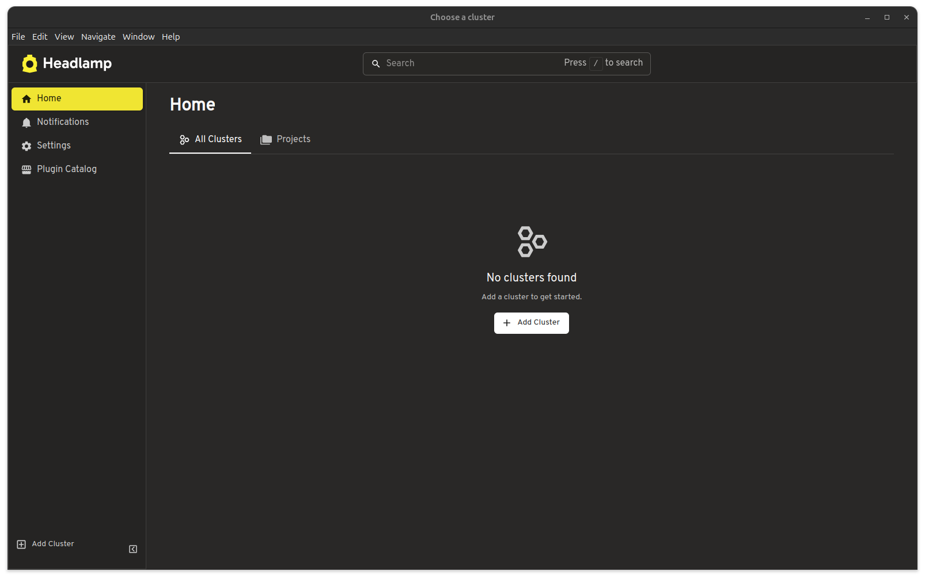Click the hexagon cluster icon above 'No clusters found'
Image resolution: width=925 pixels, height=579 pixels.
coord(532,242)
